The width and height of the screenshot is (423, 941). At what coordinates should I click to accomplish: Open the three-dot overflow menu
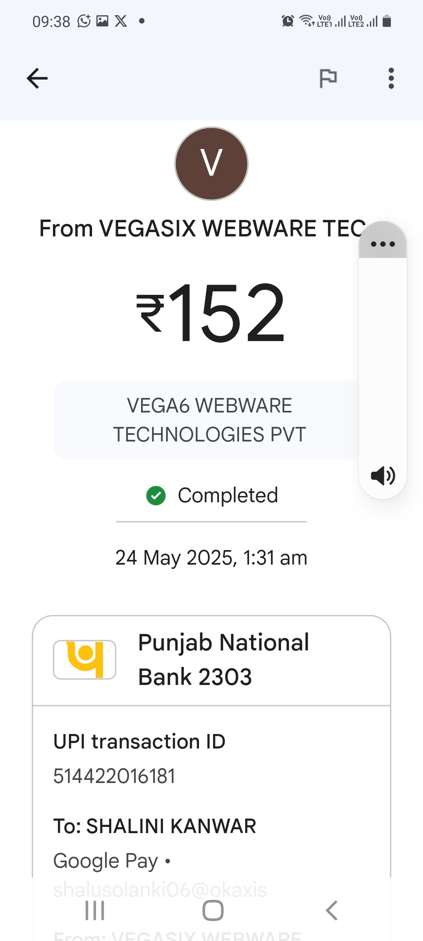(391, 78)
